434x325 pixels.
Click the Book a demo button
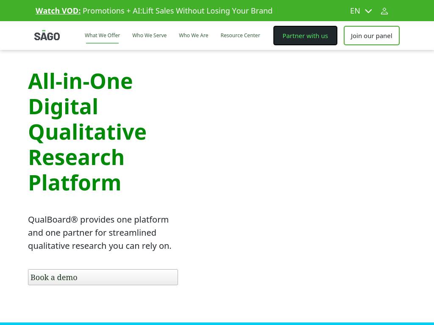click(x=103, y=277)
